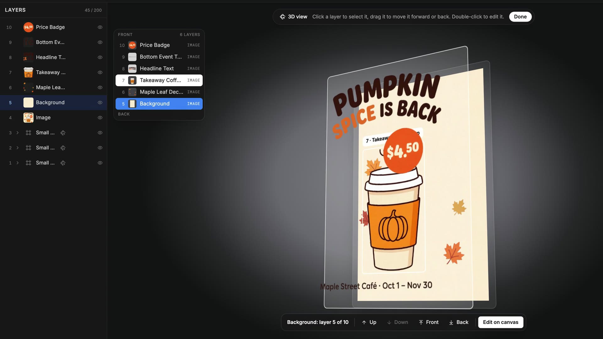Viewport: 603px width, 339px height.
Task: Toggle visibility of Headline T... layer
Action: (100, 57)
